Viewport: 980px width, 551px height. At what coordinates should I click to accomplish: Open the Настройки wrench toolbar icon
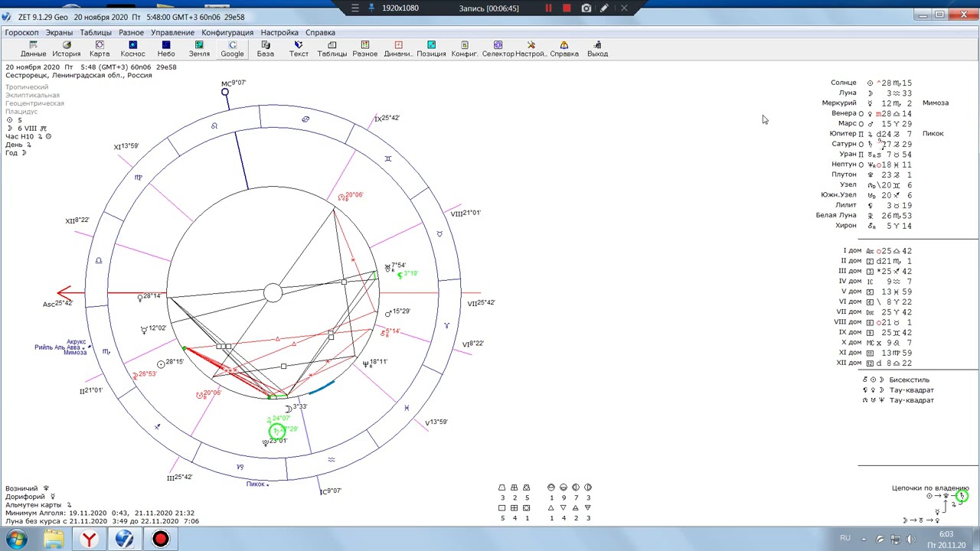point(531,49)
